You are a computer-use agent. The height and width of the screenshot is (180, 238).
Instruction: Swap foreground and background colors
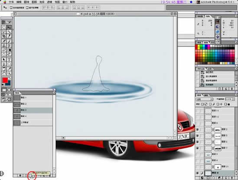pyautogui.click(x=10, y=78)
